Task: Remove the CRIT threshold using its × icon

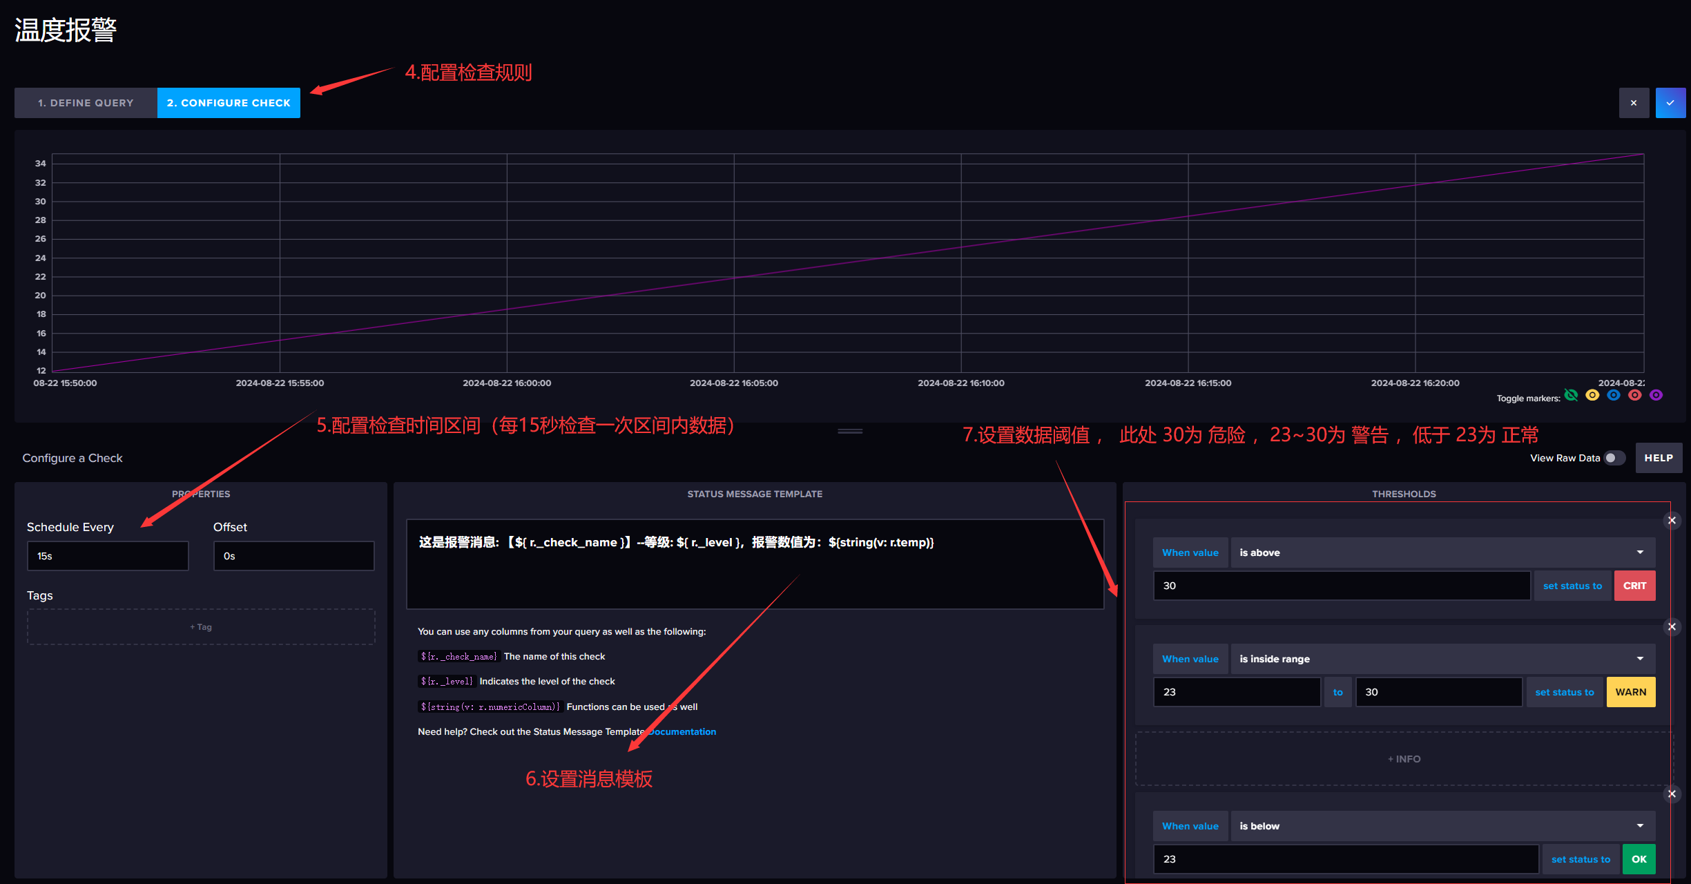Action: 1672,520
